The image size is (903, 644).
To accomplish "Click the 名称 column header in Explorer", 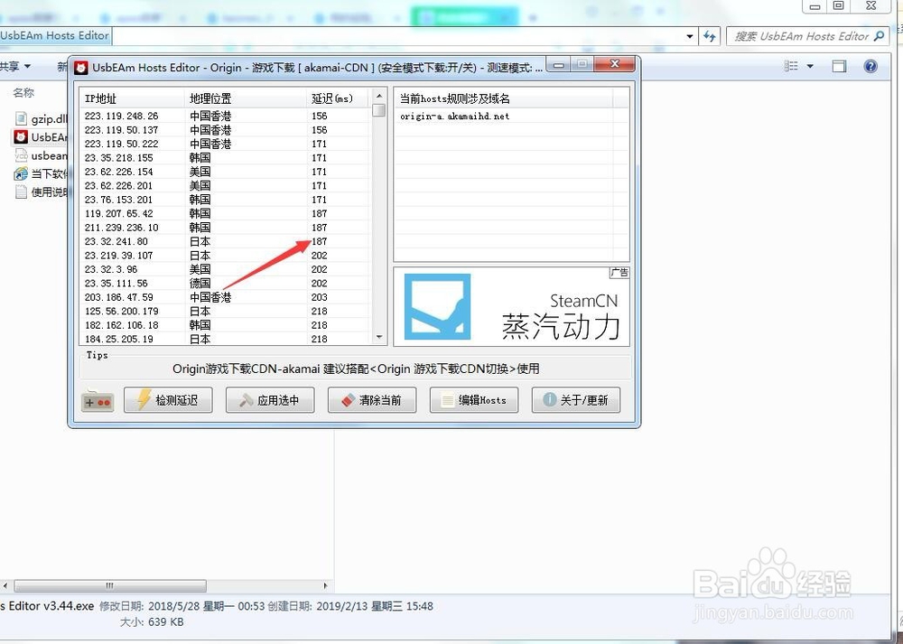I will click(23, 93).
